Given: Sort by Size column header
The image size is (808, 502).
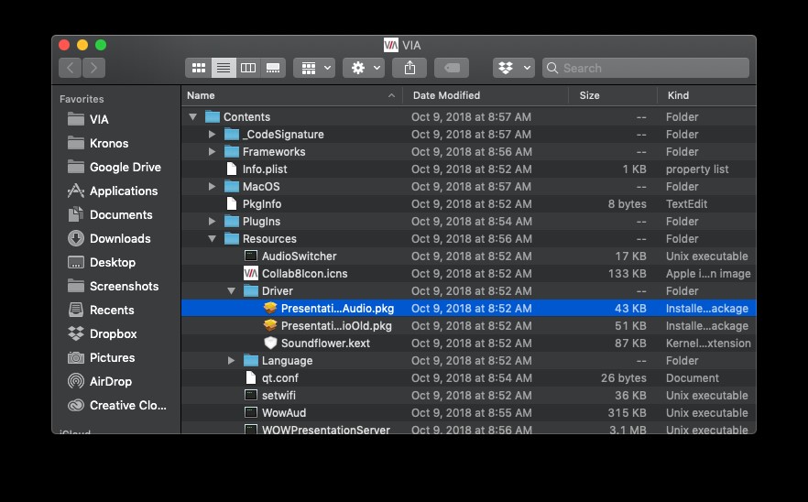Looking at the screenshot, I should point(613,95).
